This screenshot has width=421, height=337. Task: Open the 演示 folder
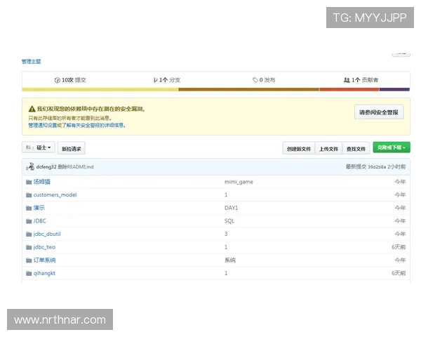click(39, 208)
